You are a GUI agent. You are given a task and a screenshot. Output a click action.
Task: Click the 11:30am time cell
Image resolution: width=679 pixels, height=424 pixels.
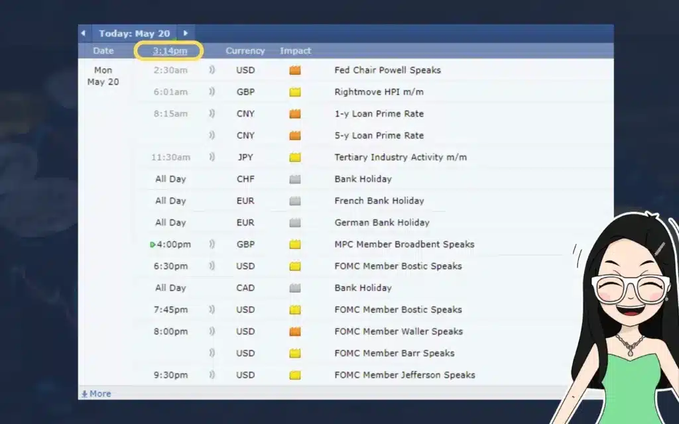click(170, 157)
